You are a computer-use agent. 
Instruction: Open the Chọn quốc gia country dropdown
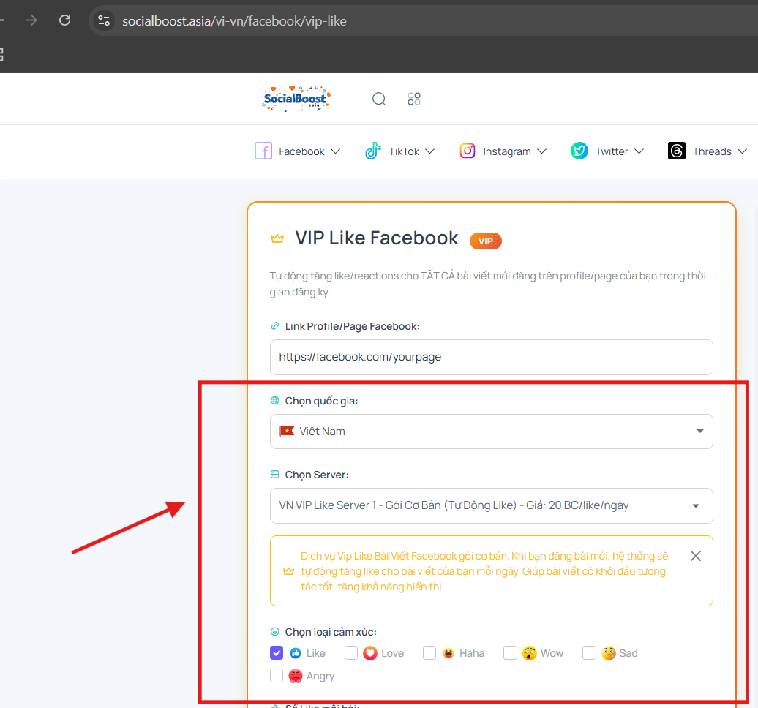(x=491, y=432)
